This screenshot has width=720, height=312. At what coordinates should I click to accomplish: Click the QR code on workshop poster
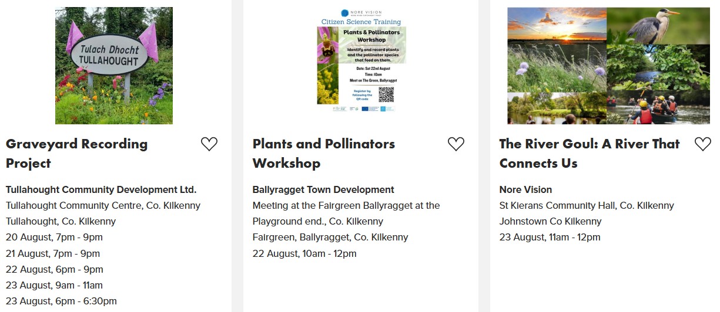[386, 94]
